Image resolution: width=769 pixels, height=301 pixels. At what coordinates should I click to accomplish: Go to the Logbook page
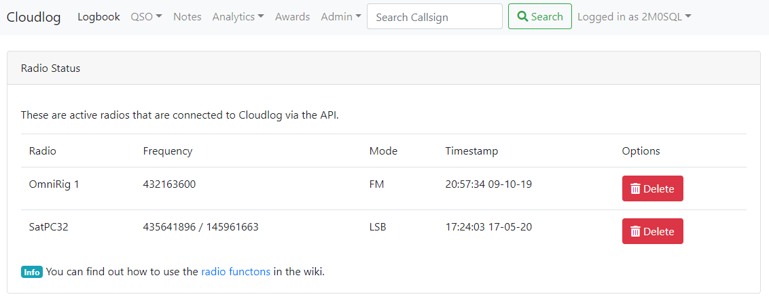pos(99,17)
